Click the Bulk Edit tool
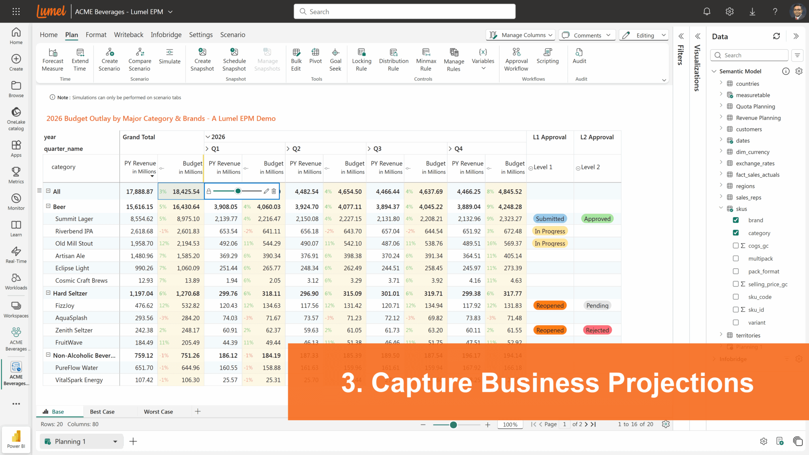This screenshot has height=455, width=809. (296, 59)
